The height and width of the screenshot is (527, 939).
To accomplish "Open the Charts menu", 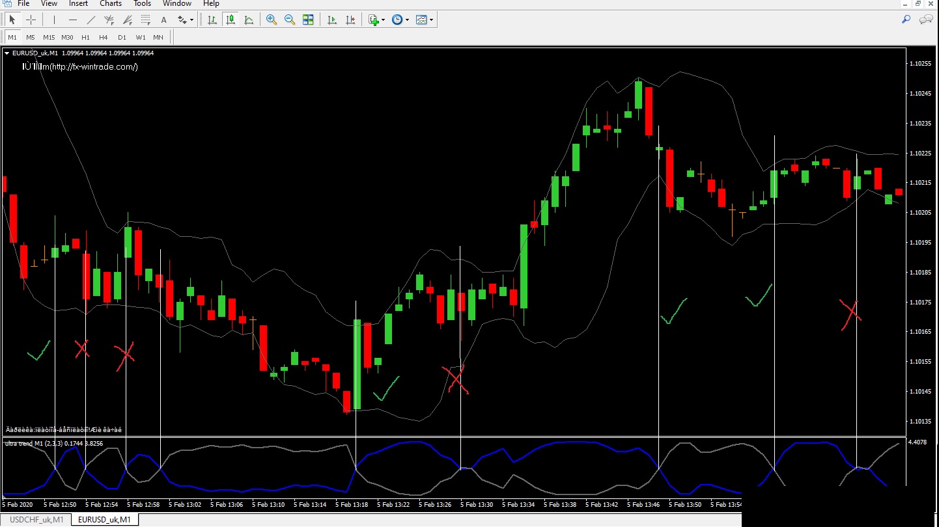I will [111, 3].
